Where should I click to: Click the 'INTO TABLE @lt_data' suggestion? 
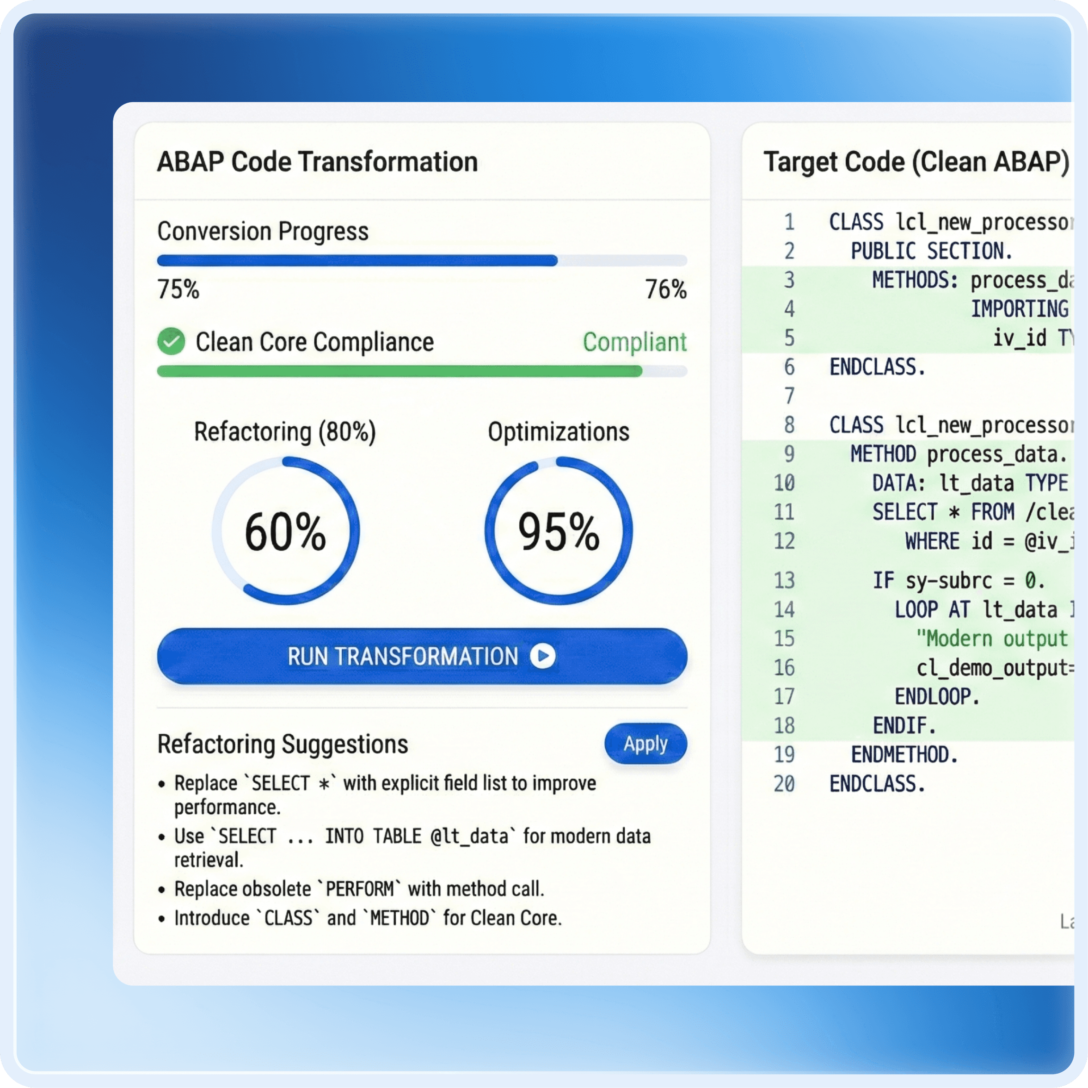(x=412, y=836)
